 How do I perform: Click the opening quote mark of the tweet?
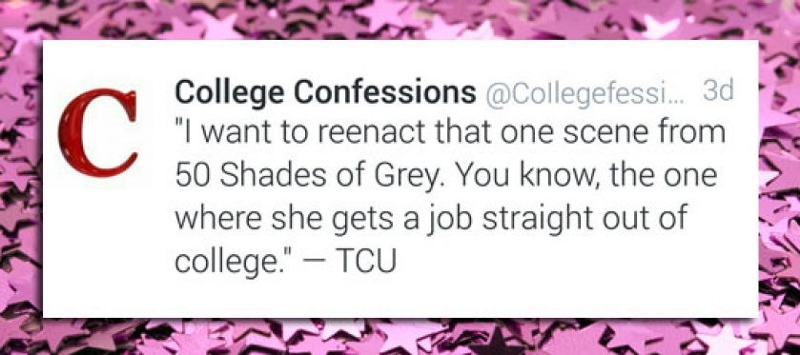179,125
